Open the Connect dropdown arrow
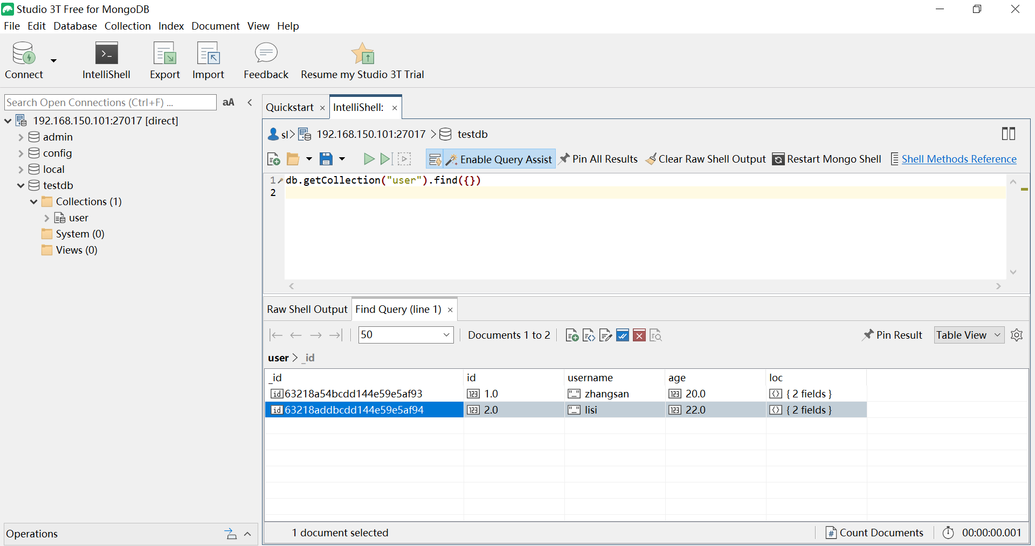The image size is (1035, 546). pos(53,60)
